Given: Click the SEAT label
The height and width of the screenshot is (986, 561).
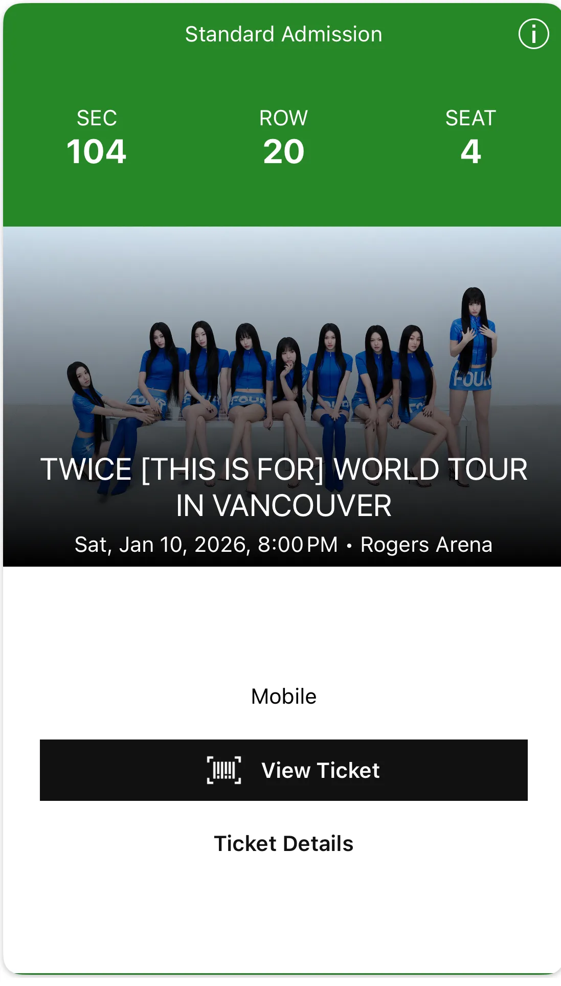Looking at the screenshot, I should (x=471, y=118).
